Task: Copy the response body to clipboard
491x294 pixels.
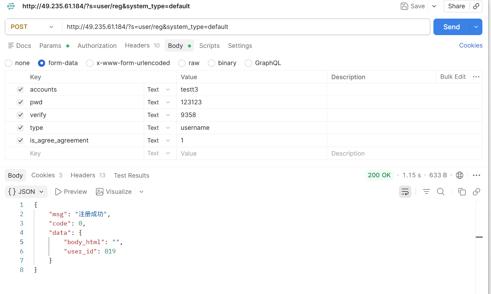Action: coord(462,192)
